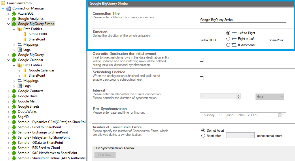This screenshot has width=295, height=161.
Task: Click the Google Analytics connection icon
Action: [x=14, y=19]
